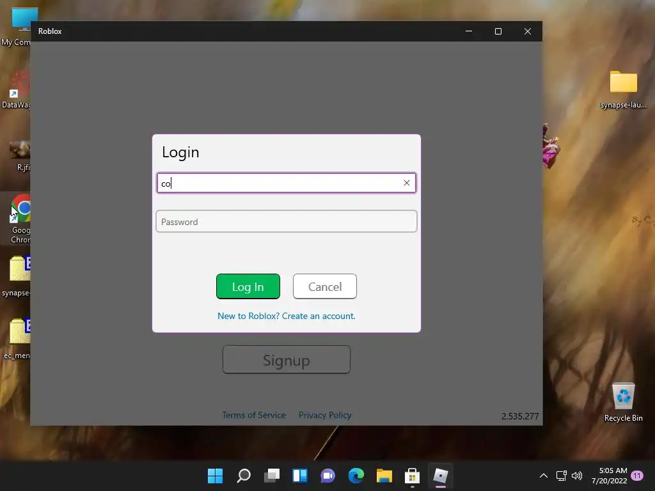The height and width of the screenshot is (491, 655).
Task: Click the network icon in system tray
Action: click(x=561, y=476)
